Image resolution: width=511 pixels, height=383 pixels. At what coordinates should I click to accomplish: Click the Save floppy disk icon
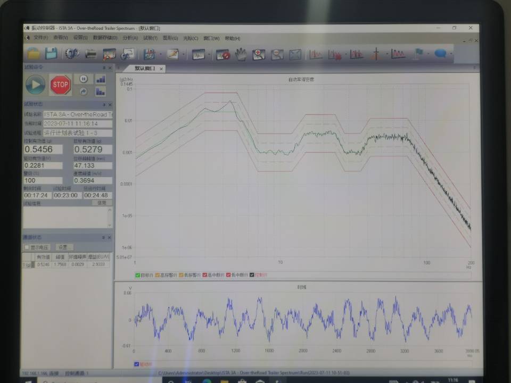[51, 53]
